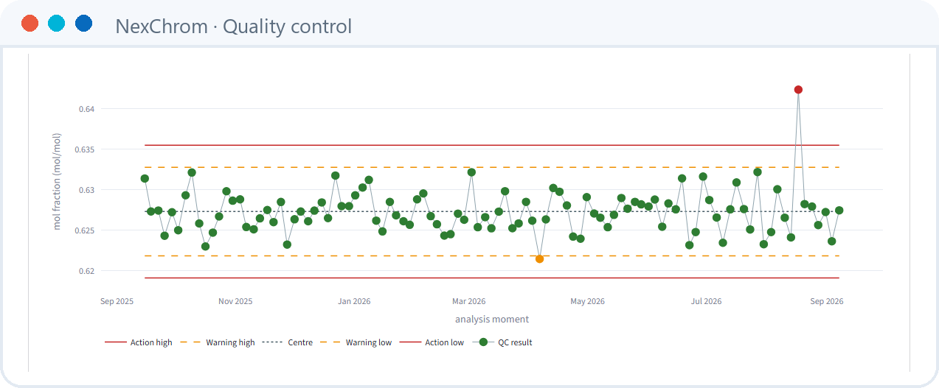Image resolution: width=939 pixels, height=388 pixels.
Task: Select the first QC point on the chart
Action: 145,179
